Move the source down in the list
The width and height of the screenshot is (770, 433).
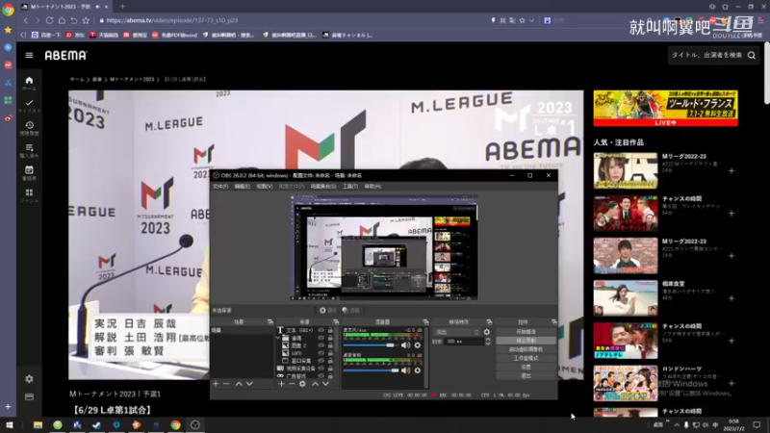325,383
